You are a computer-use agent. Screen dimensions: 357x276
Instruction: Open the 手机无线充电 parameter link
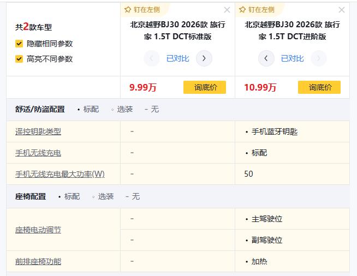pyautogui.click(x=38, y=153)
